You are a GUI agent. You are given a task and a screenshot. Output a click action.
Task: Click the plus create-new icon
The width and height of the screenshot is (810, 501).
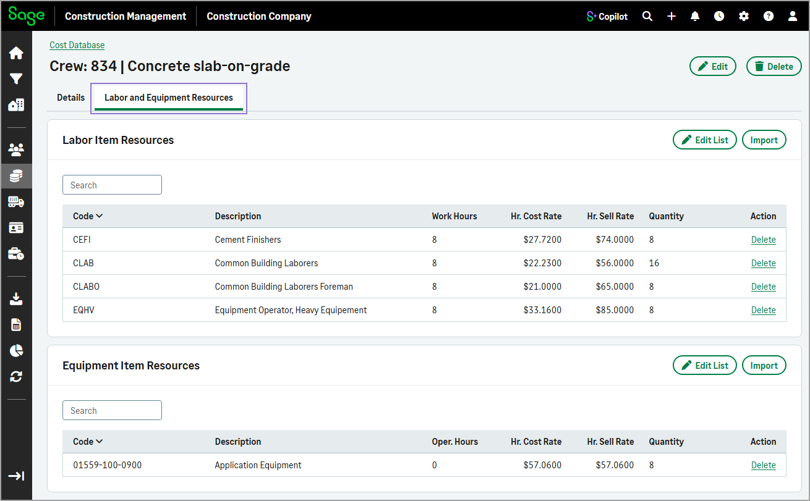point(671,17)
